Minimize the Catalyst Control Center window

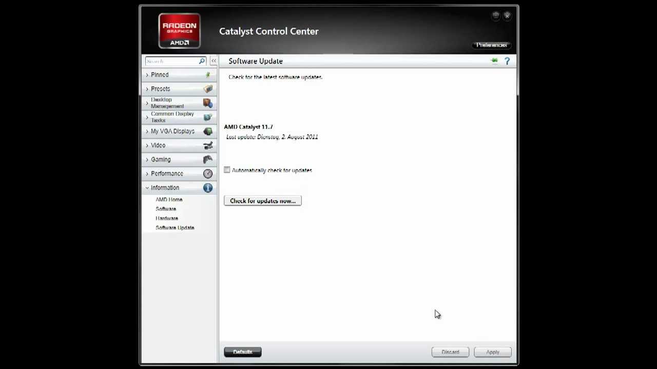point(495,16)
